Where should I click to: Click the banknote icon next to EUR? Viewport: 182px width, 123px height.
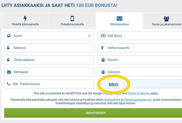pos(103,36)
